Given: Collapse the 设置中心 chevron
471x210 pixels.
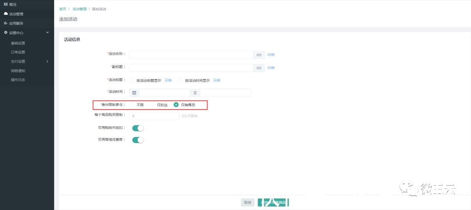Looking at the screenshot, I should pyautogui.click(x=47, y=32).
